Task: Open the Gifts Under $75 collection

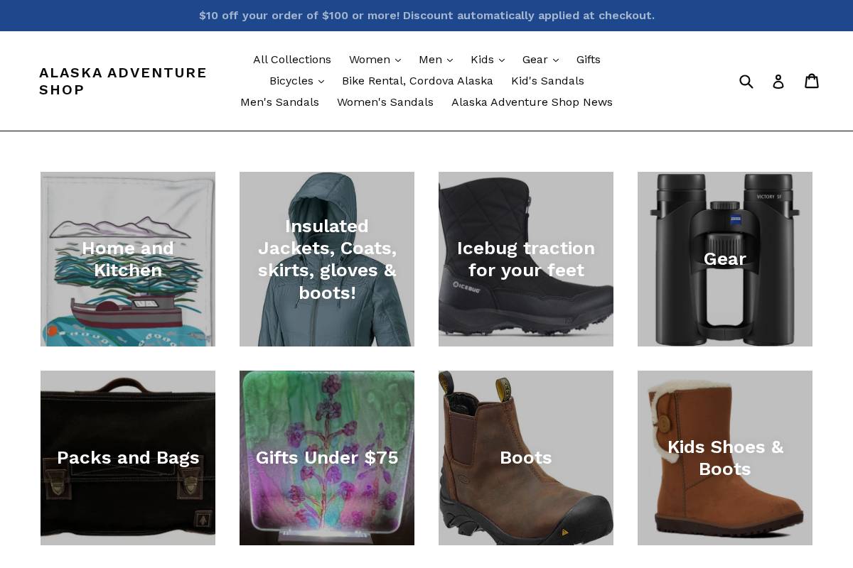Action: point(327,458)
